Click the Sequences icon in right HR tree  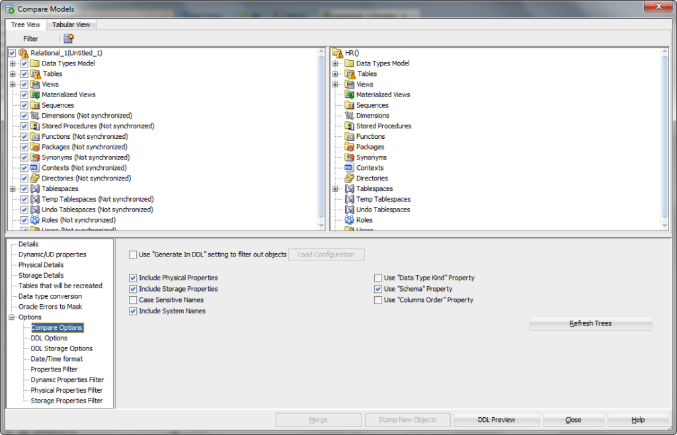pyautogui.click(x=350, y=105)
